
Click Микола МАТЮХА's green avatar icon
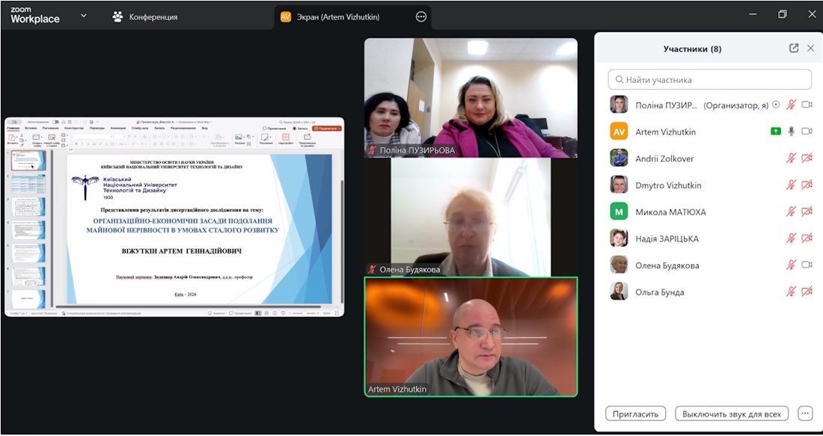(x=619, y=212)
